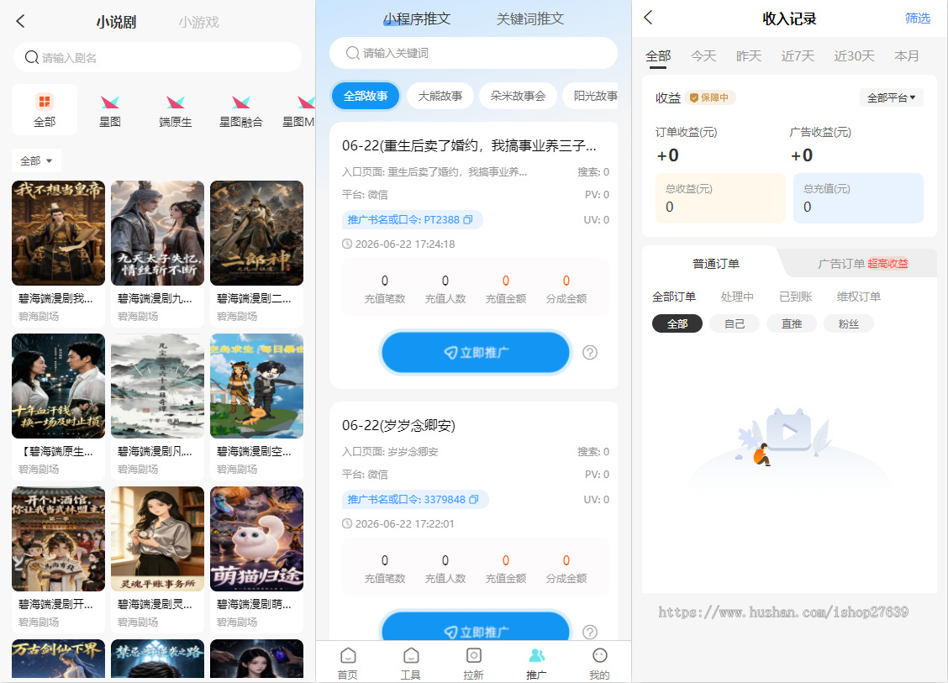Select the 朵米故事会 category chip
948x683 pixels.
click(519, 96)
